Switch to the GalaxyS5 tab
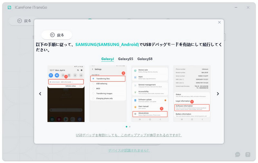258x163 pixels. pos(125,59)
